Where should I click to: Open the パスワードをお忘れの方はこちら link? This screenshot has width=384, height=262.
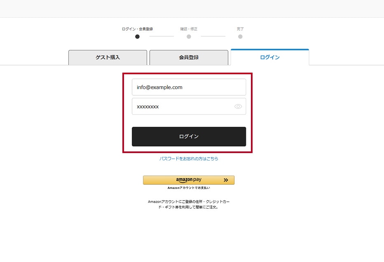pos(189,158)
